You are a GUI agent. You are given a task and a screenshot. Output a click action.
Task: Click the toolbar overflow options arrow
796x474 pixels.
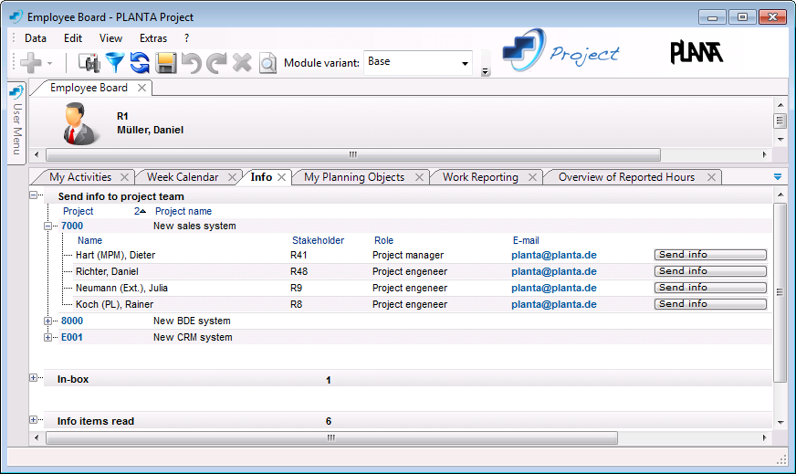(486, 71)
